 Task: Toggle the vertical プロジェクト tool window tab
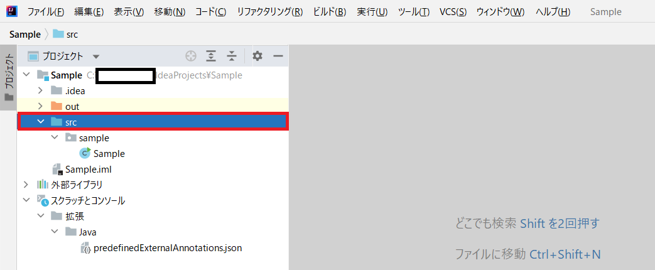[9, 77]
